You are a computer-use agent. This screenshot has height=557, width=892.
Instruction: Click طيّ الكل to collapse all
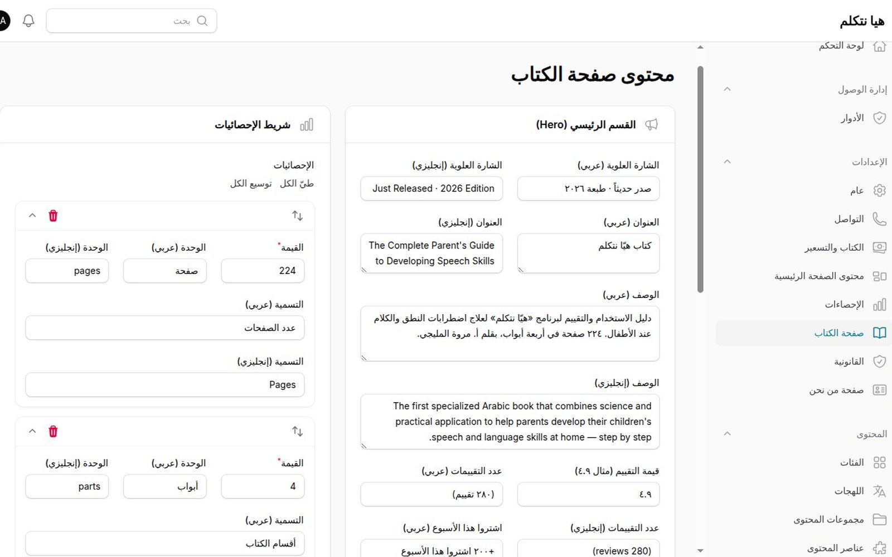point(297,183)
